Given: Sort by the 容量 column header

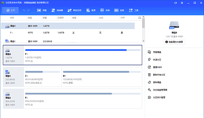Looking at the screenshot, I should 45,18.
